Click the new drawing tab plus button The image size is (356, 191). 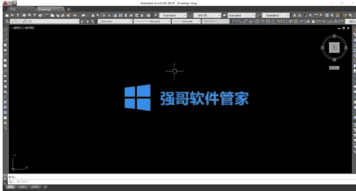coord(68,9)
